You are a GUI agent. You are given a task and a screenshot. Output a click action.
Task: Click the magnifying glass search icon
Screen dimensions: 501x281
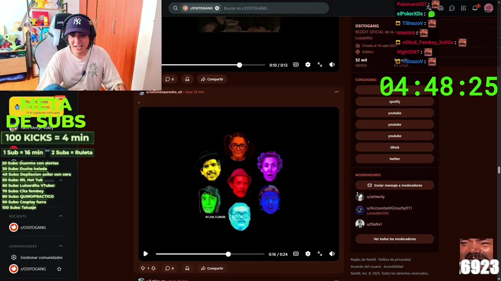(x=175, y=8)
